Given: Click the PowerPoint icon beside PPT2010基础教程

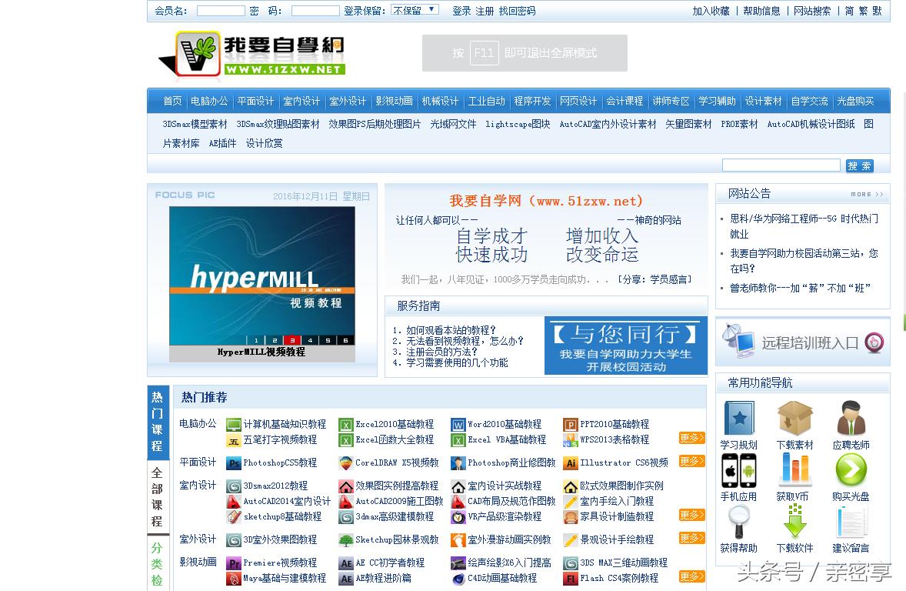Looking at the screenshot, I should [571, 425].
